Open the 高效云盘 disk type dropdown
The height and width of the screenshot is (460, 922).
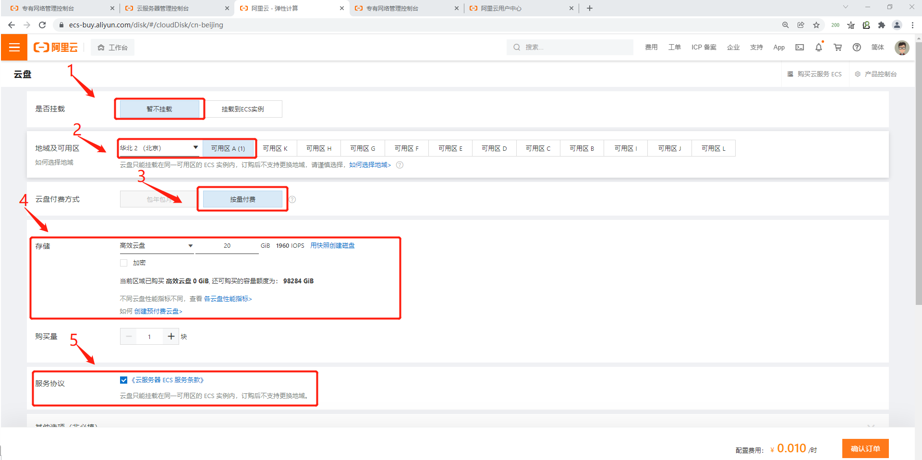point(157,245)
